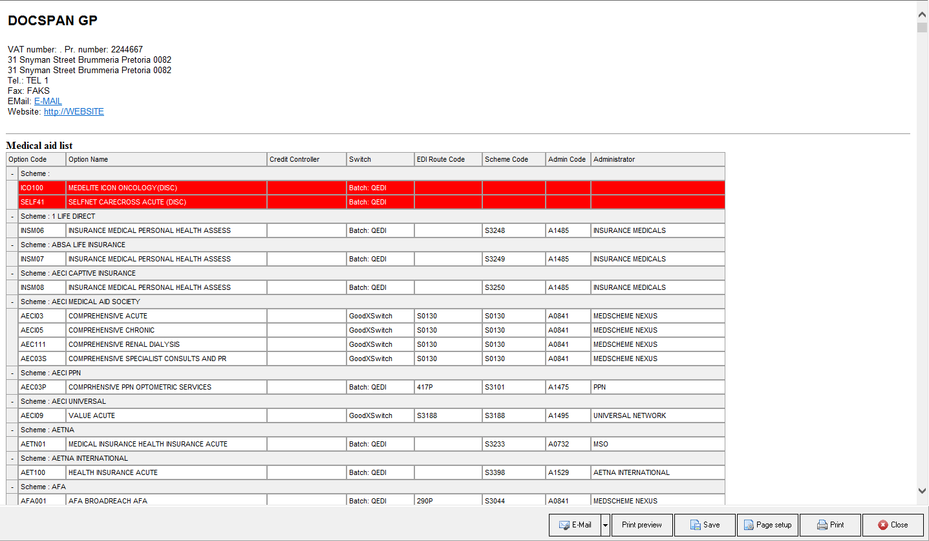This screenshot has width=929, height=541.
Task: Click the E-Mail button envelope icon
Action: [x=564, y=525]
